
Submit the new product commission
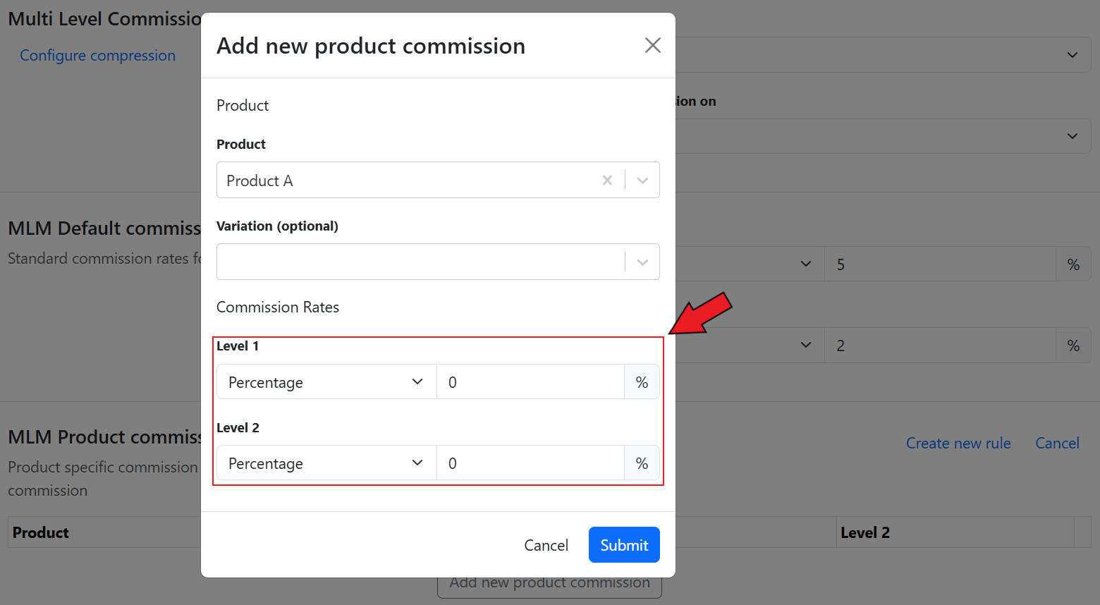pyautogui.click(x=623, y=545)
